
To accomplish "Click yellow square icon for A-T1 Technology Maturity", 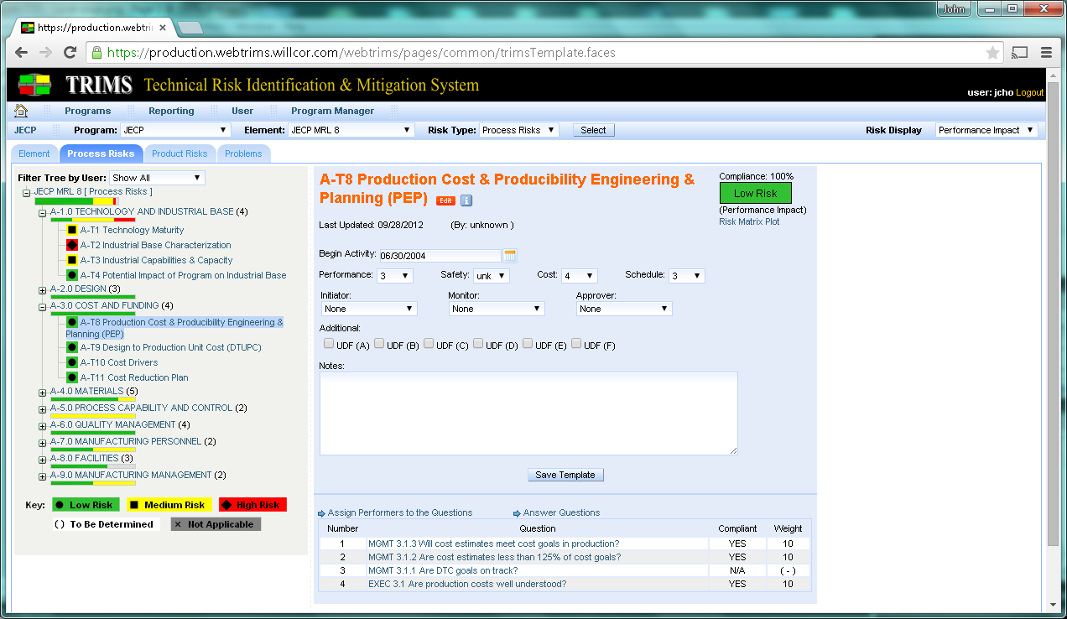I will tap(72, 230).
